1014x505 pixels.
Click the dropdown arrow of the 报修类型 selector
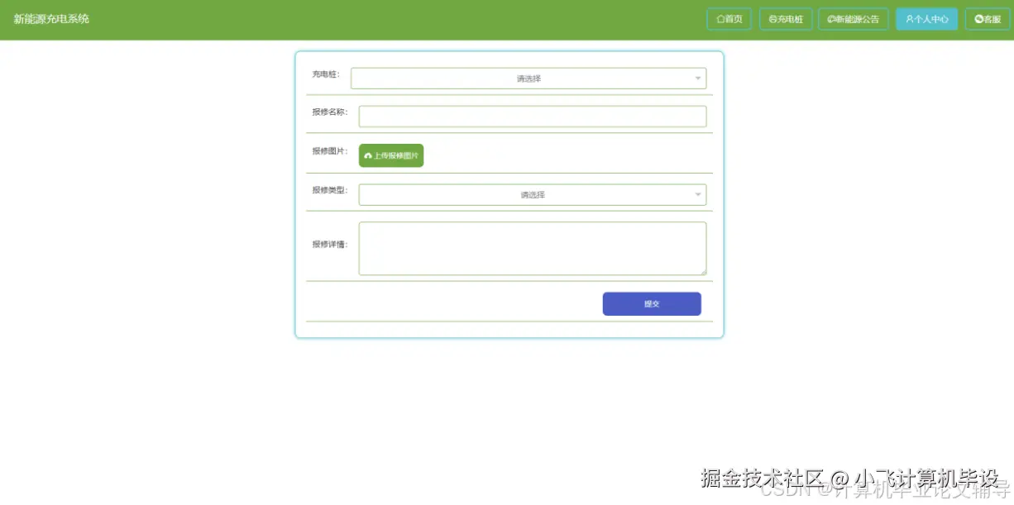point(696,194)
